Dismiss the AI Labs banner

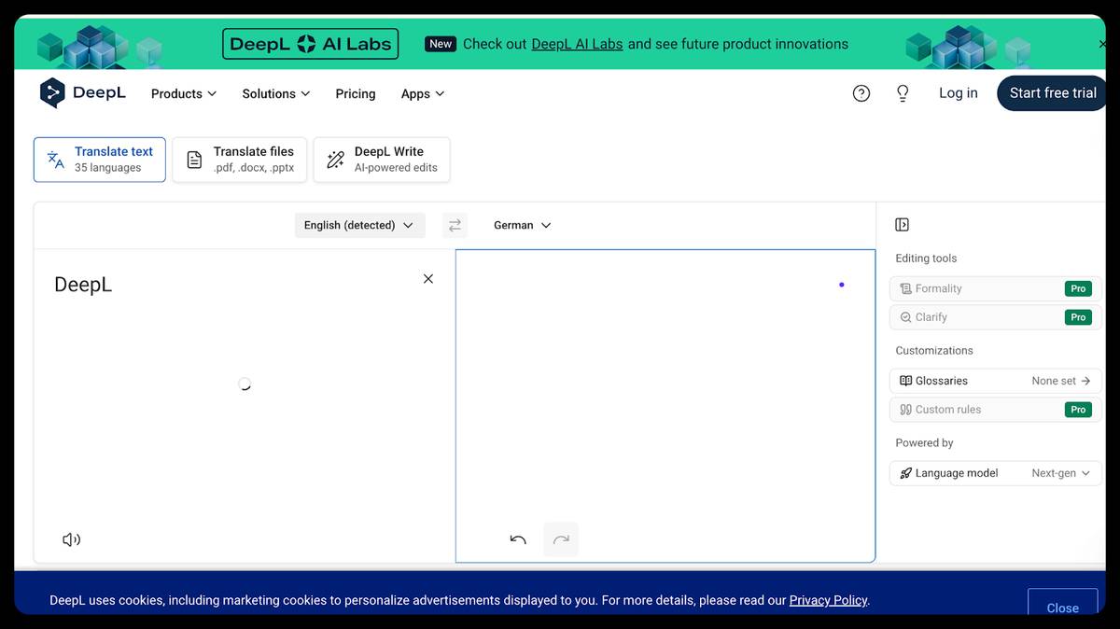(1102, 44)
